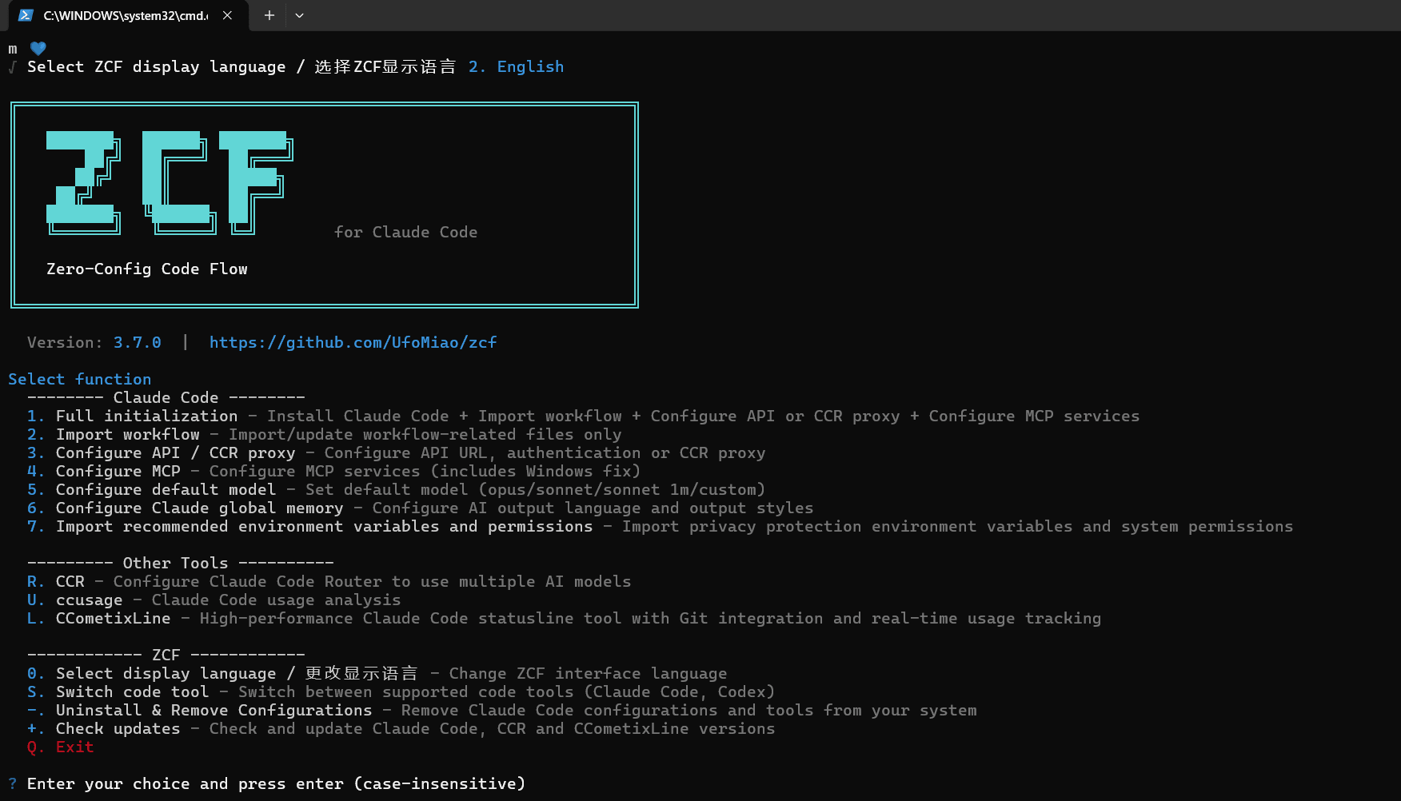Click option S 'Switch code tool'
The width and height of the screenshot is (1401, 801).
click(401, 691)
